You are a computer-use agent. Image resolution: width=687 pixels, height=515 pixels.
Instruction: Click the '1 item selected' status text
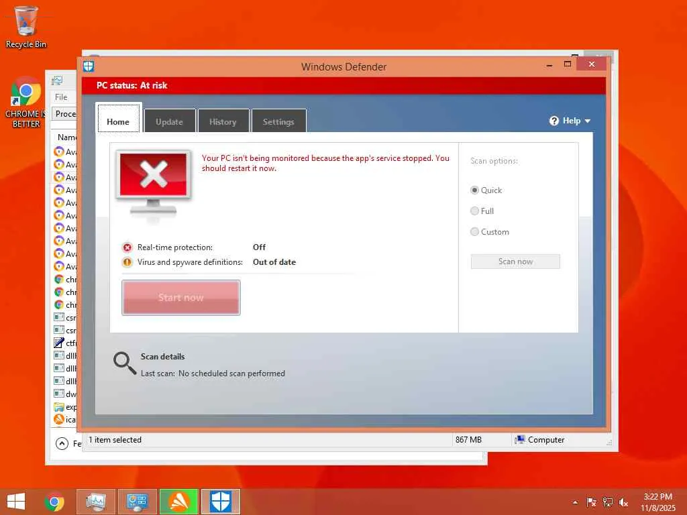pyautogui.click(x=115, y=440)
